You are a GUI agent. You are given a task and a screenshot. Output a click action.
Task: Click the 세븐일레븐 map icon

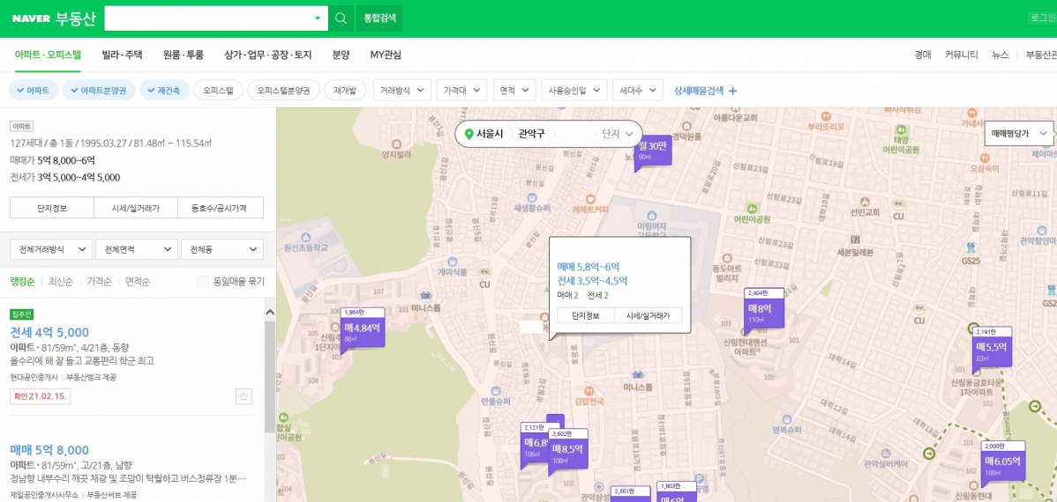855,239
